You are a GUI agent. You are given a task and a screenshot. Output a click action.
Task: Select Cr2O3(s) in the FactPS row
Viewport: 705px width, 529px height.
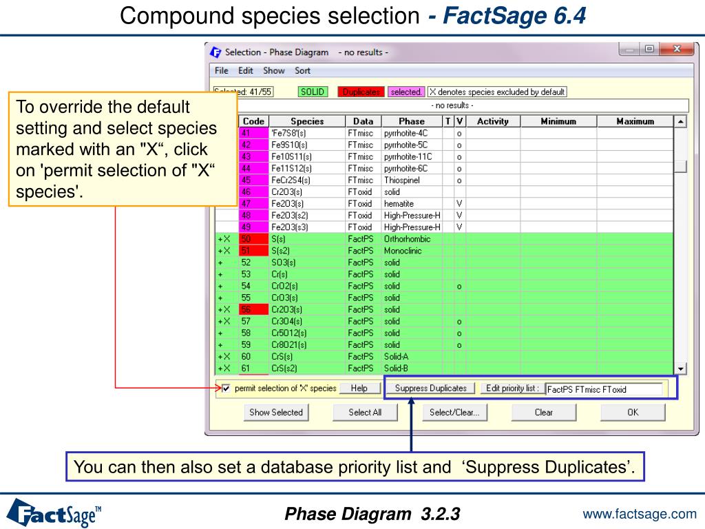445,309
